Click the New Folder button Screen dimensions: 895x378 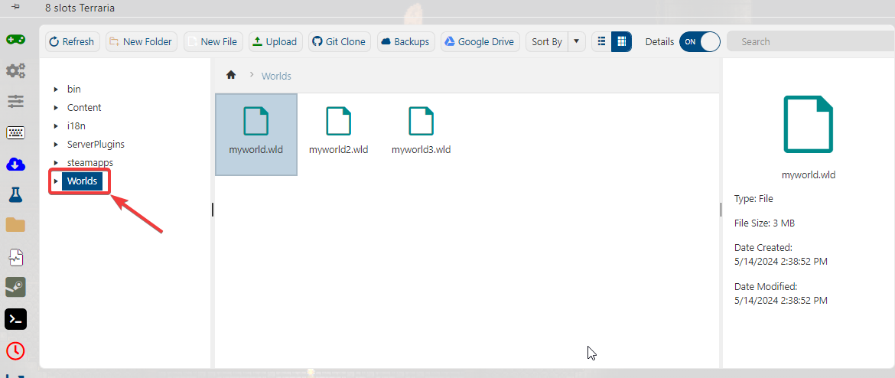[142, 41]
